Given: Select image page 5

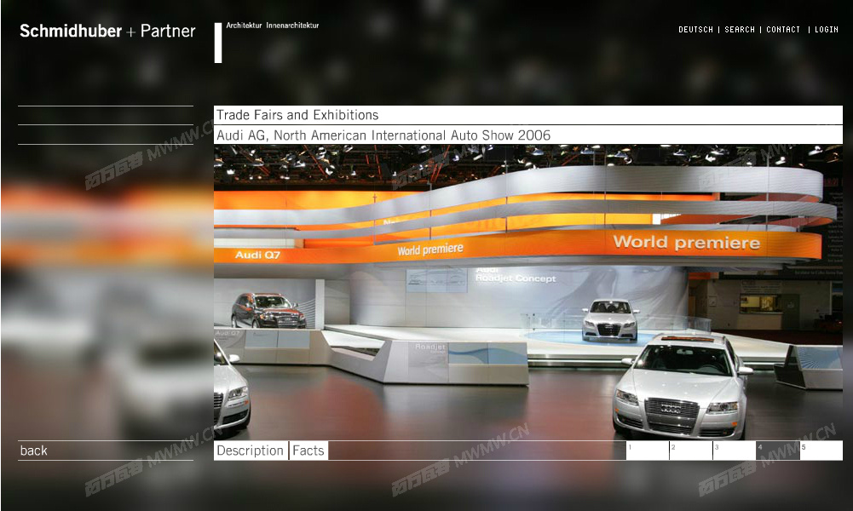Looking at the screenshot, I should click(x=821, y=451).
